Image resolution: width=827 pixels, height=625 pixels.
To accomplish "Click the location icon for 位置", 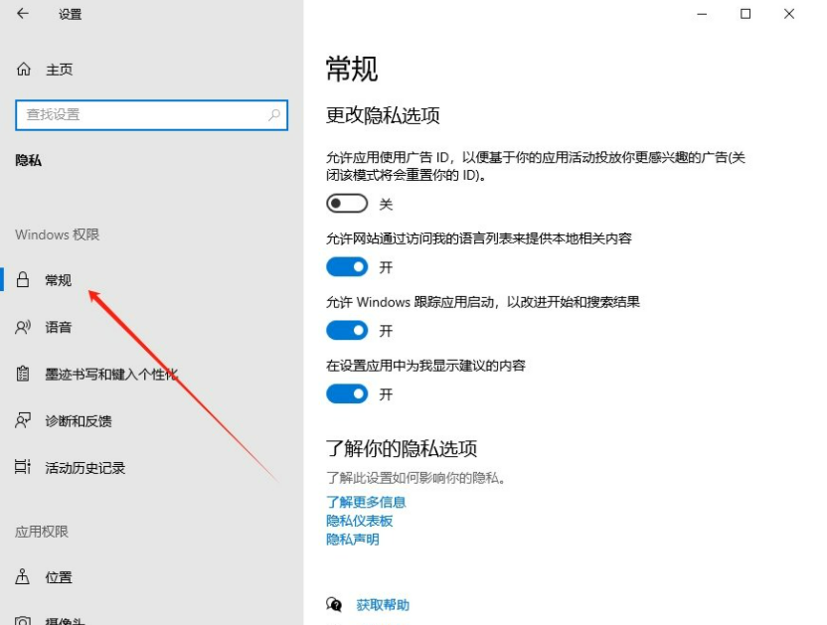I will point(23,576).
